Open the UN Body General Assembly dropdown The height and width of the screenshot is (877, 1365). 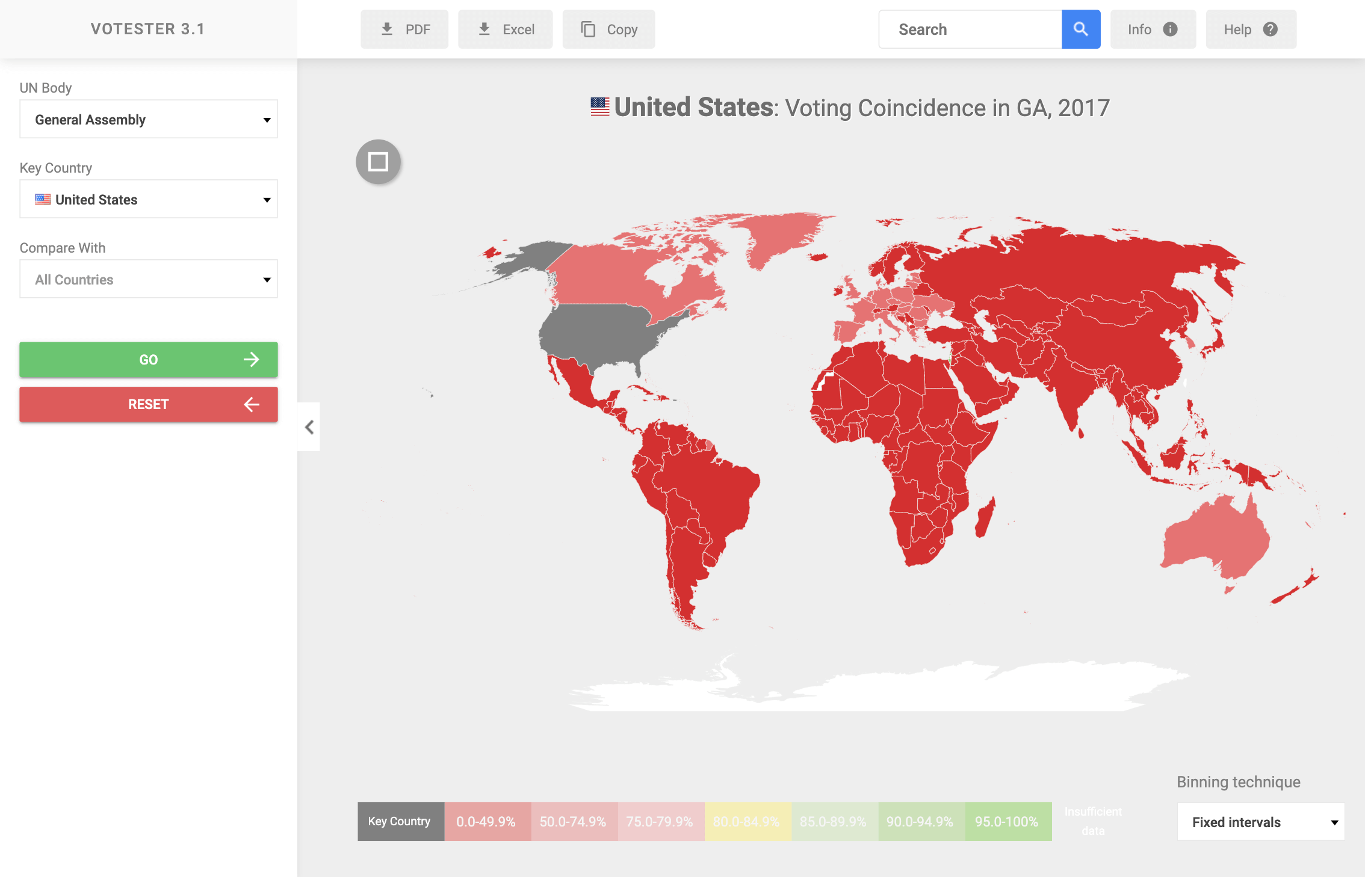coord(149,119)
